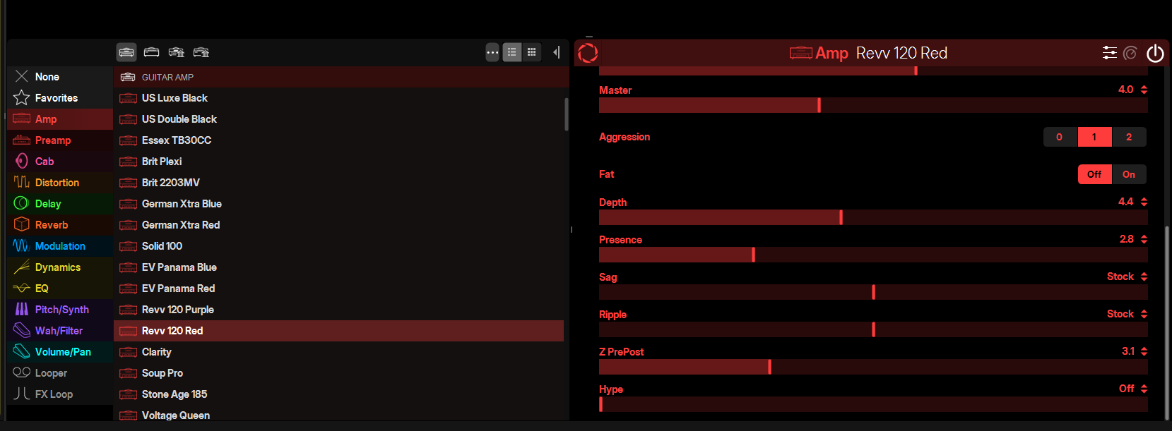
Task: Switch model browser to list view
Action: click(x=512, y=52)
